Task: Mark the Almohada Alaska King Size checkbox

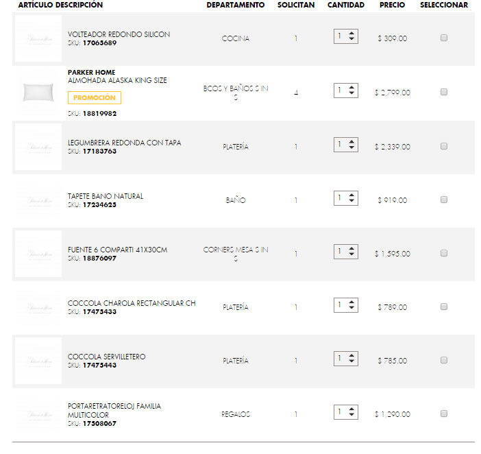Action: point(444,92)
